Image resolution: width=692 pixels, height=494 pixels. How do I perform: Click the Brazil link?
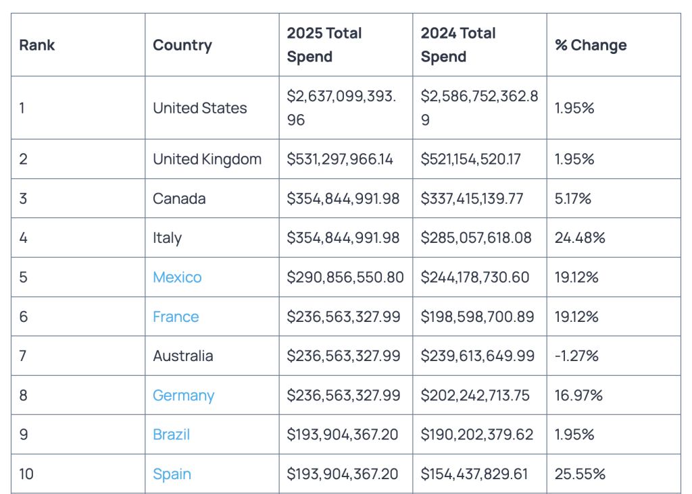tap(171, 435)
